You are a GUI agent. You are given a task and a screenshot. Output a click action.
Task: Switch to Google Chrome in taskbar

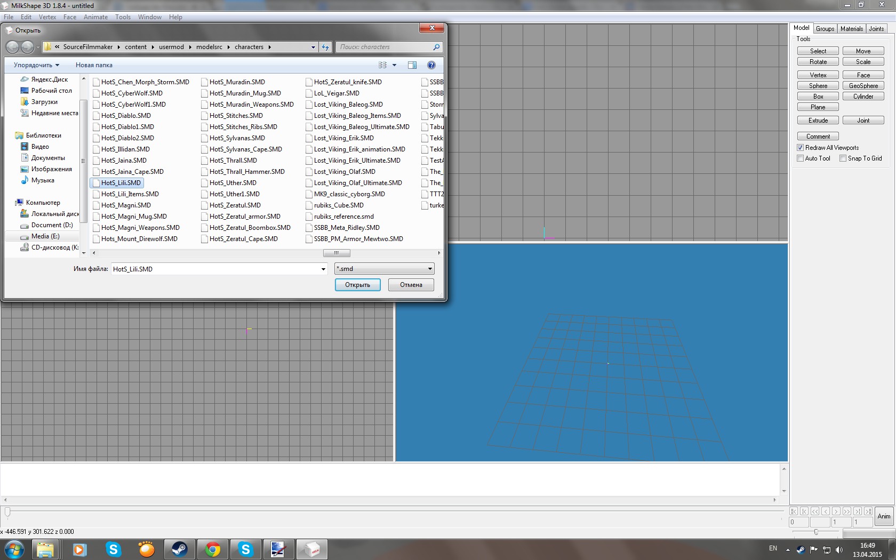pos(213,549)
